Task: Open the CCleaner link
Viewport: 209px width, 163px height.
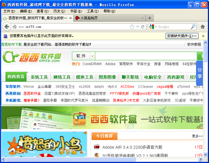Action: pos(145,87)
